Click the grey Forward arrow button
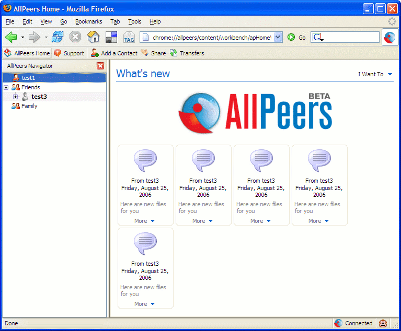Image resolution: width=401 pixels, height=331 pixels. 35,37
